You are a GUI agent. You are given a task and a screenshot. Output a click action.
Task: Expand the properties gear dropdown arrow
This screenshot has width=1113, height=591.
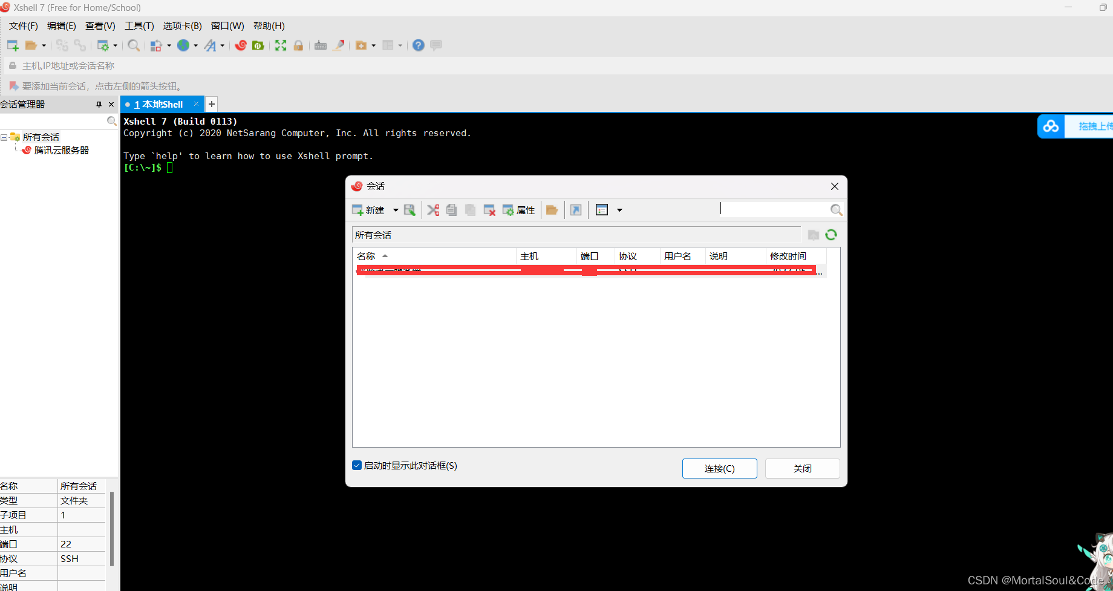tap(115, 45)
